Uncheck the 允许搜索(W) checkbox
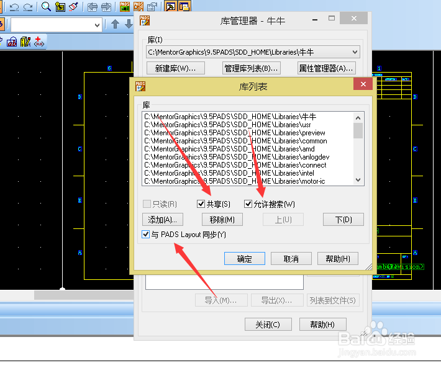 click(248, 204)
